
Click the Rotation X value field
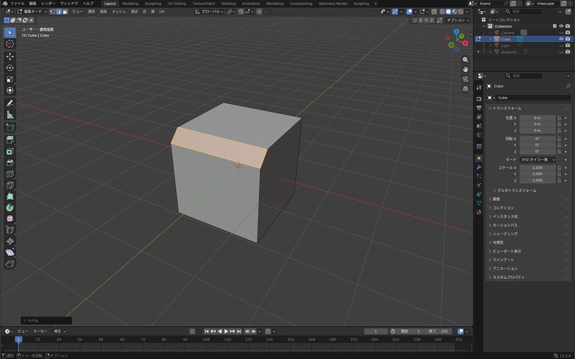[538, 139]
